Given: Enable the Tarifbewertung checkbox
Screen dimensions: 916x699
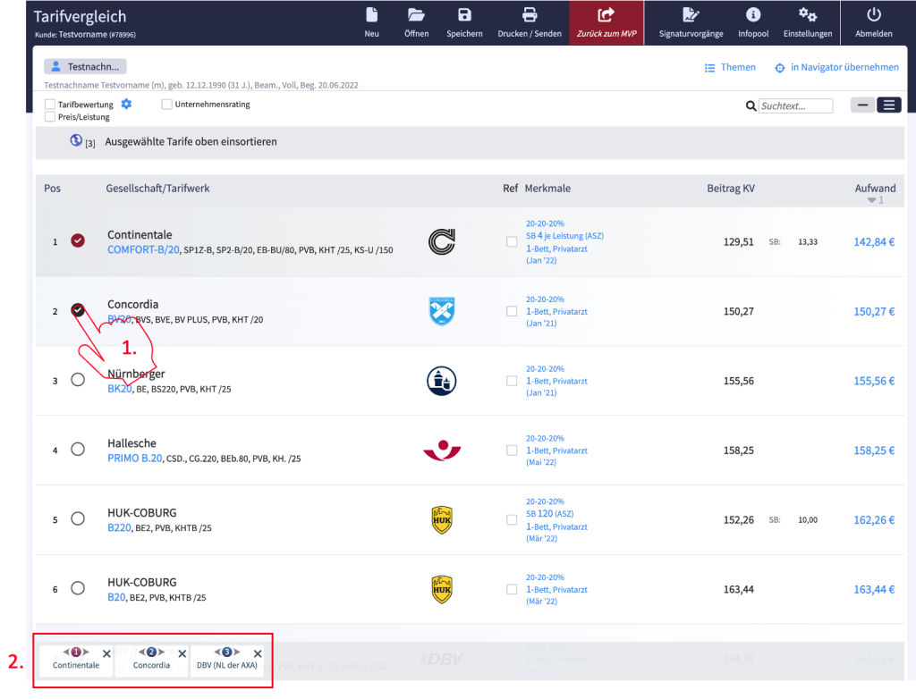Looking at the screenshot, I should [x=50, y=105].
